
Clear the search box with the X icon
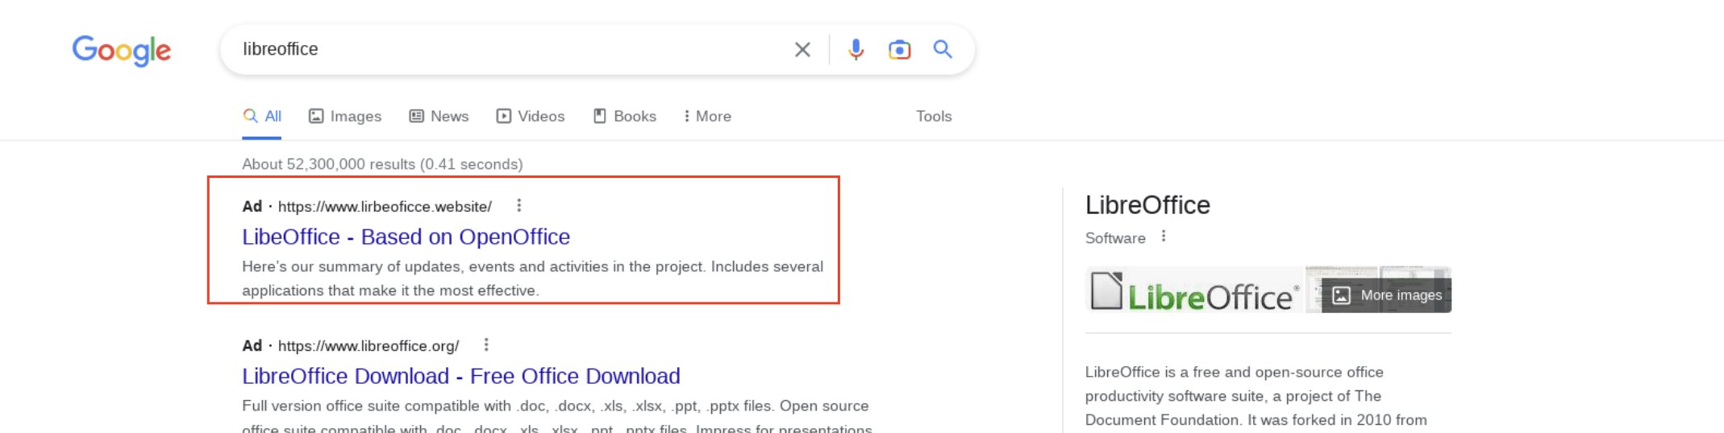(802, 50)
